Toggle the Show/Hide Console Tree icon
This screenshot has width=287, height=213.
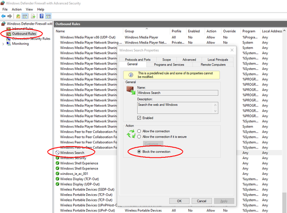(25, 16)
